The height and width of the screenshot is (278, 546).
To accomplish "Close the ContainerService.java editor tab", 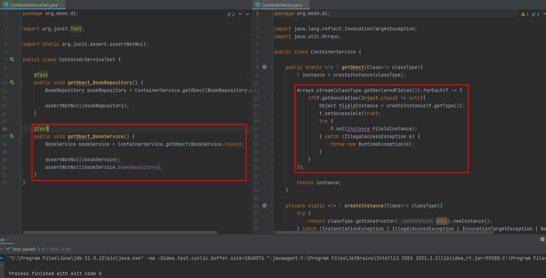I will click(306, 5).
